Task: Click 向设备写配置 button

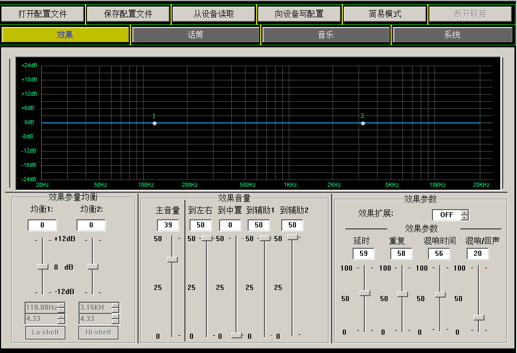Action: click(299, 14)
